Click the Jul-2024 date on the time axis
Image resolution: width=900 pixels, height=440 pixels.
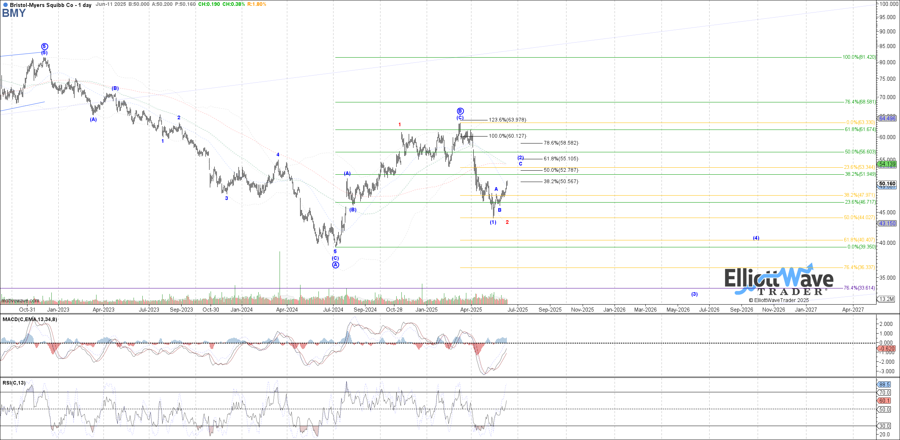(x=333, y=310)
